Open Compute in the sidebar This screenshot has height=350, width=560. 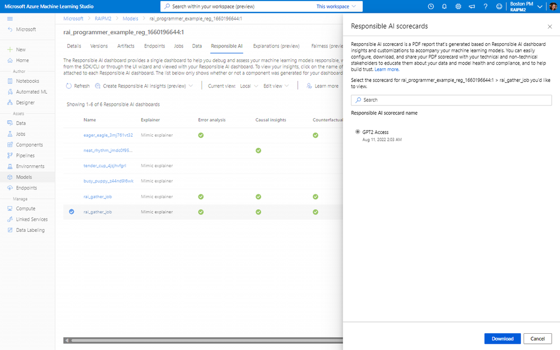pyautogui.click(x=21, y=208)
